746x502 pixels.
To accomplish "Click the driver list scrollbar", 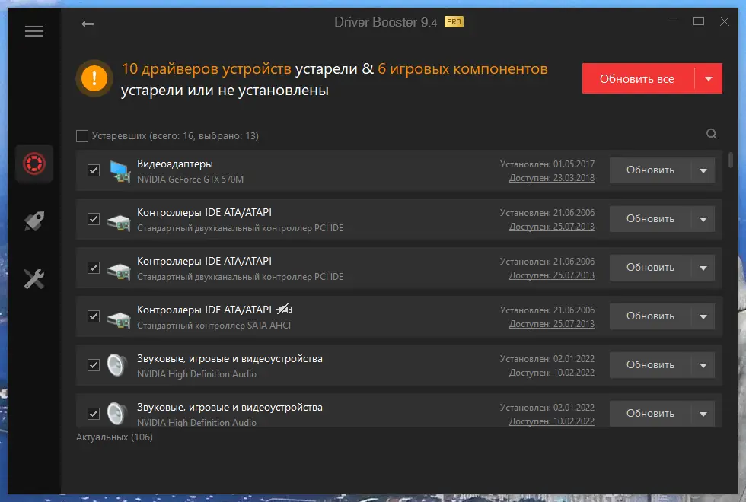I will (731, 160).
